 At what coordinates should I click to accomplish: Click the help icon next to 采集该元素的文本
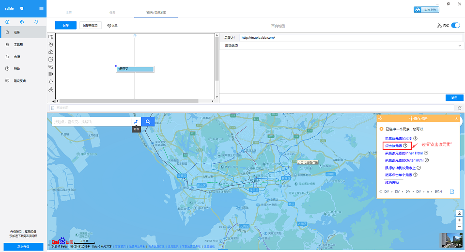coord(416,138)
